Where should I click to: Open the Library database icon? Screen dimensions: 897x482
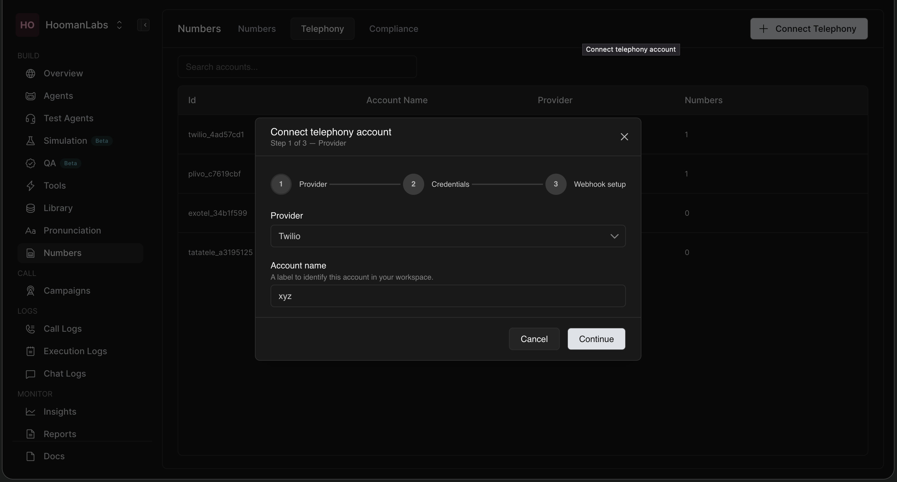pos(31,208)
